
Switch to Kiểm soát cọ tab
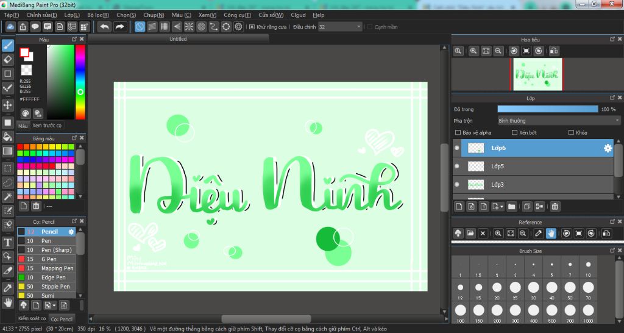pos(32,318)
